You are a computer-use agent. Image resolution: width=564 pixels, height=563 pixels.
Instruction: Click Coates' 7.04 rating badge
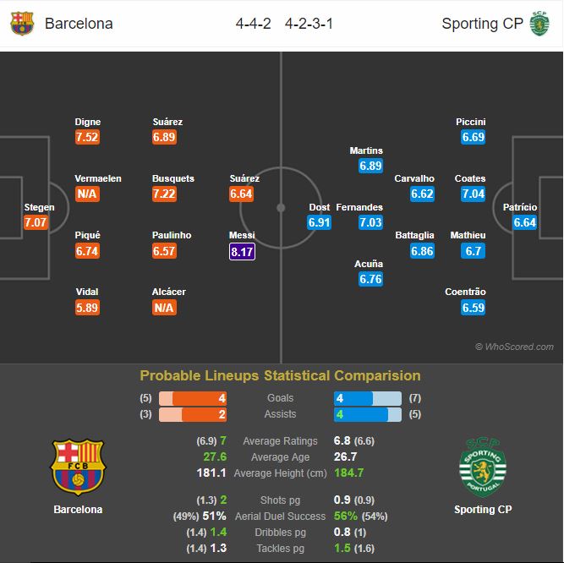coord(473,194)
